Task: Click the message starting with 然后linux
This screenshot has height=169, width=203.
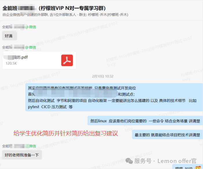Action: point(145,121)
